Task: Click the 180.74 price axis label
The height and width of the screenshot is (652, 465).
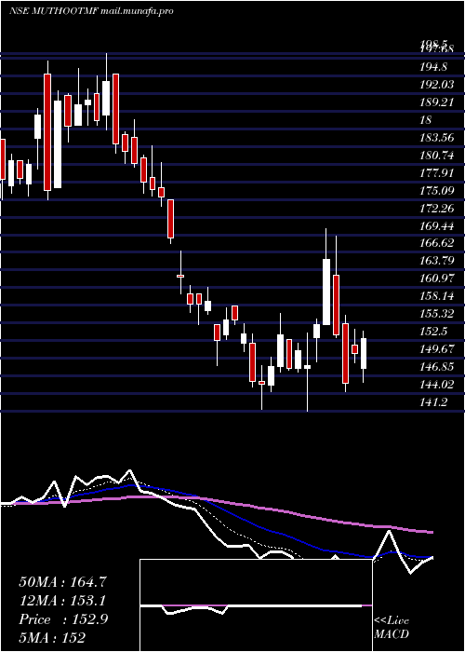Action: tap(437, 156)
